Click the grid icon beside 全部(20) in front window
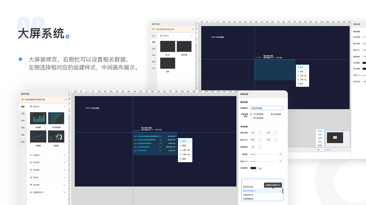Viewport: 366px width, 205px height. [31, 107]
